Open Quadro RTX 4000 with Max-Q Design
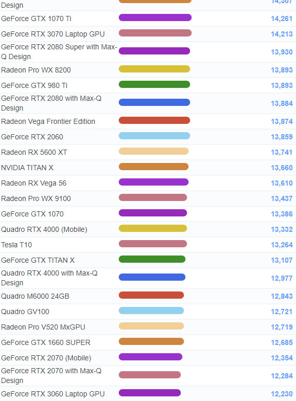The height and width of the screenshot is (401, 296). [x=49, y=278]
